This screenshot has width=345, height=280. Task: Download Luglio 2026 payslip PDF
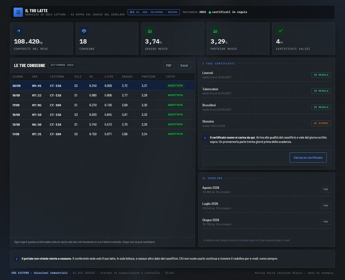coord(326,206)
